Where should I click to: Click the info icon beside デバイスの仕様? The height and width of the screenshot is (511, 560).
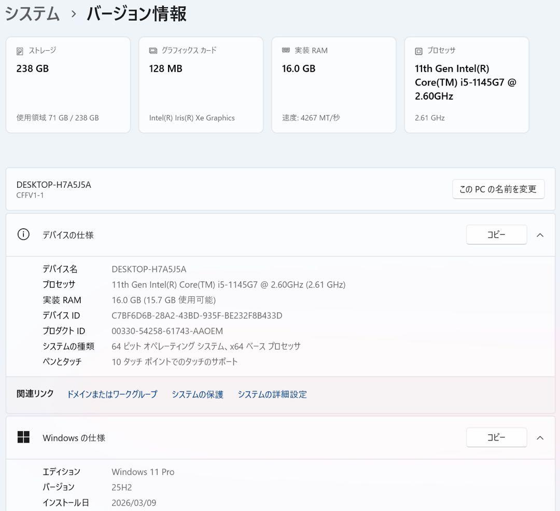[x=23, y=234]
